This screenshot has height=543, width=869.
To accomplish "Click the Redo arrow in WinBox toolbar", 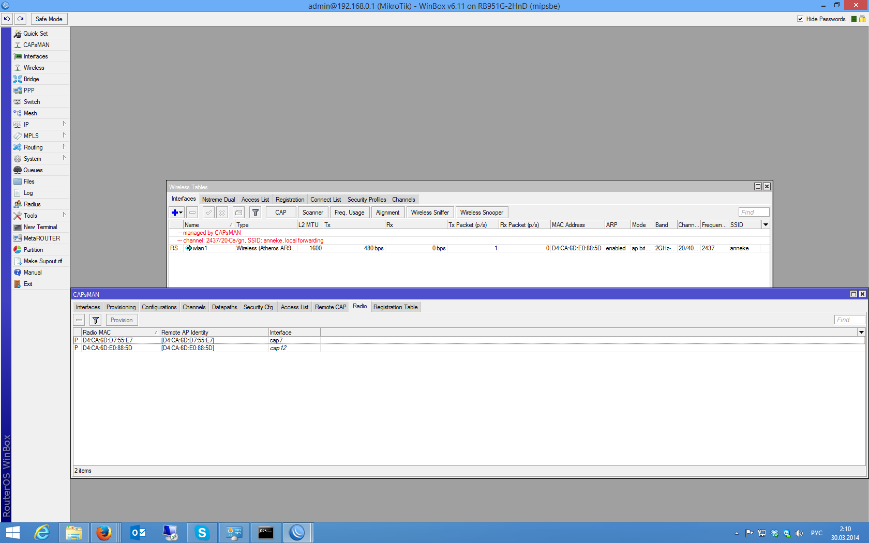I will [x=21, y=19].
